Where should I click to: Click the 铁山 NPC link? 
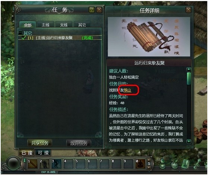(x=127, y=90)
